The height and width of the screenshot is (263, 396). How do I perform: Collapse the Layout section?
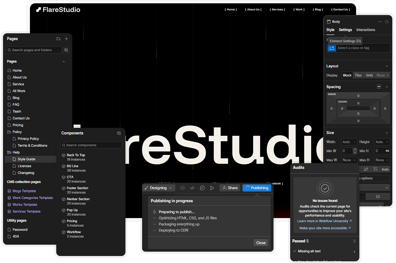387,66
